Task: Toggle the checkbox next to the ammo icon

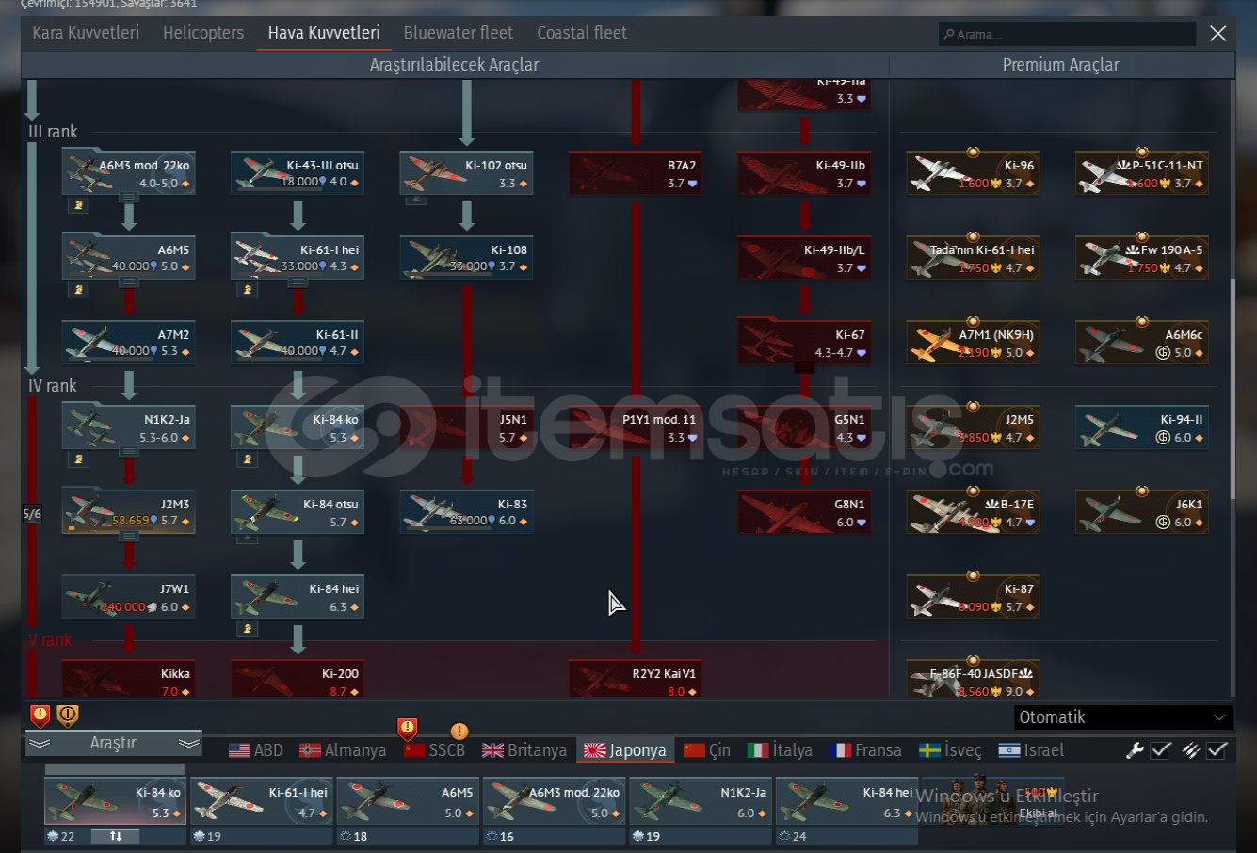Action: click(x=1217, y=750)
